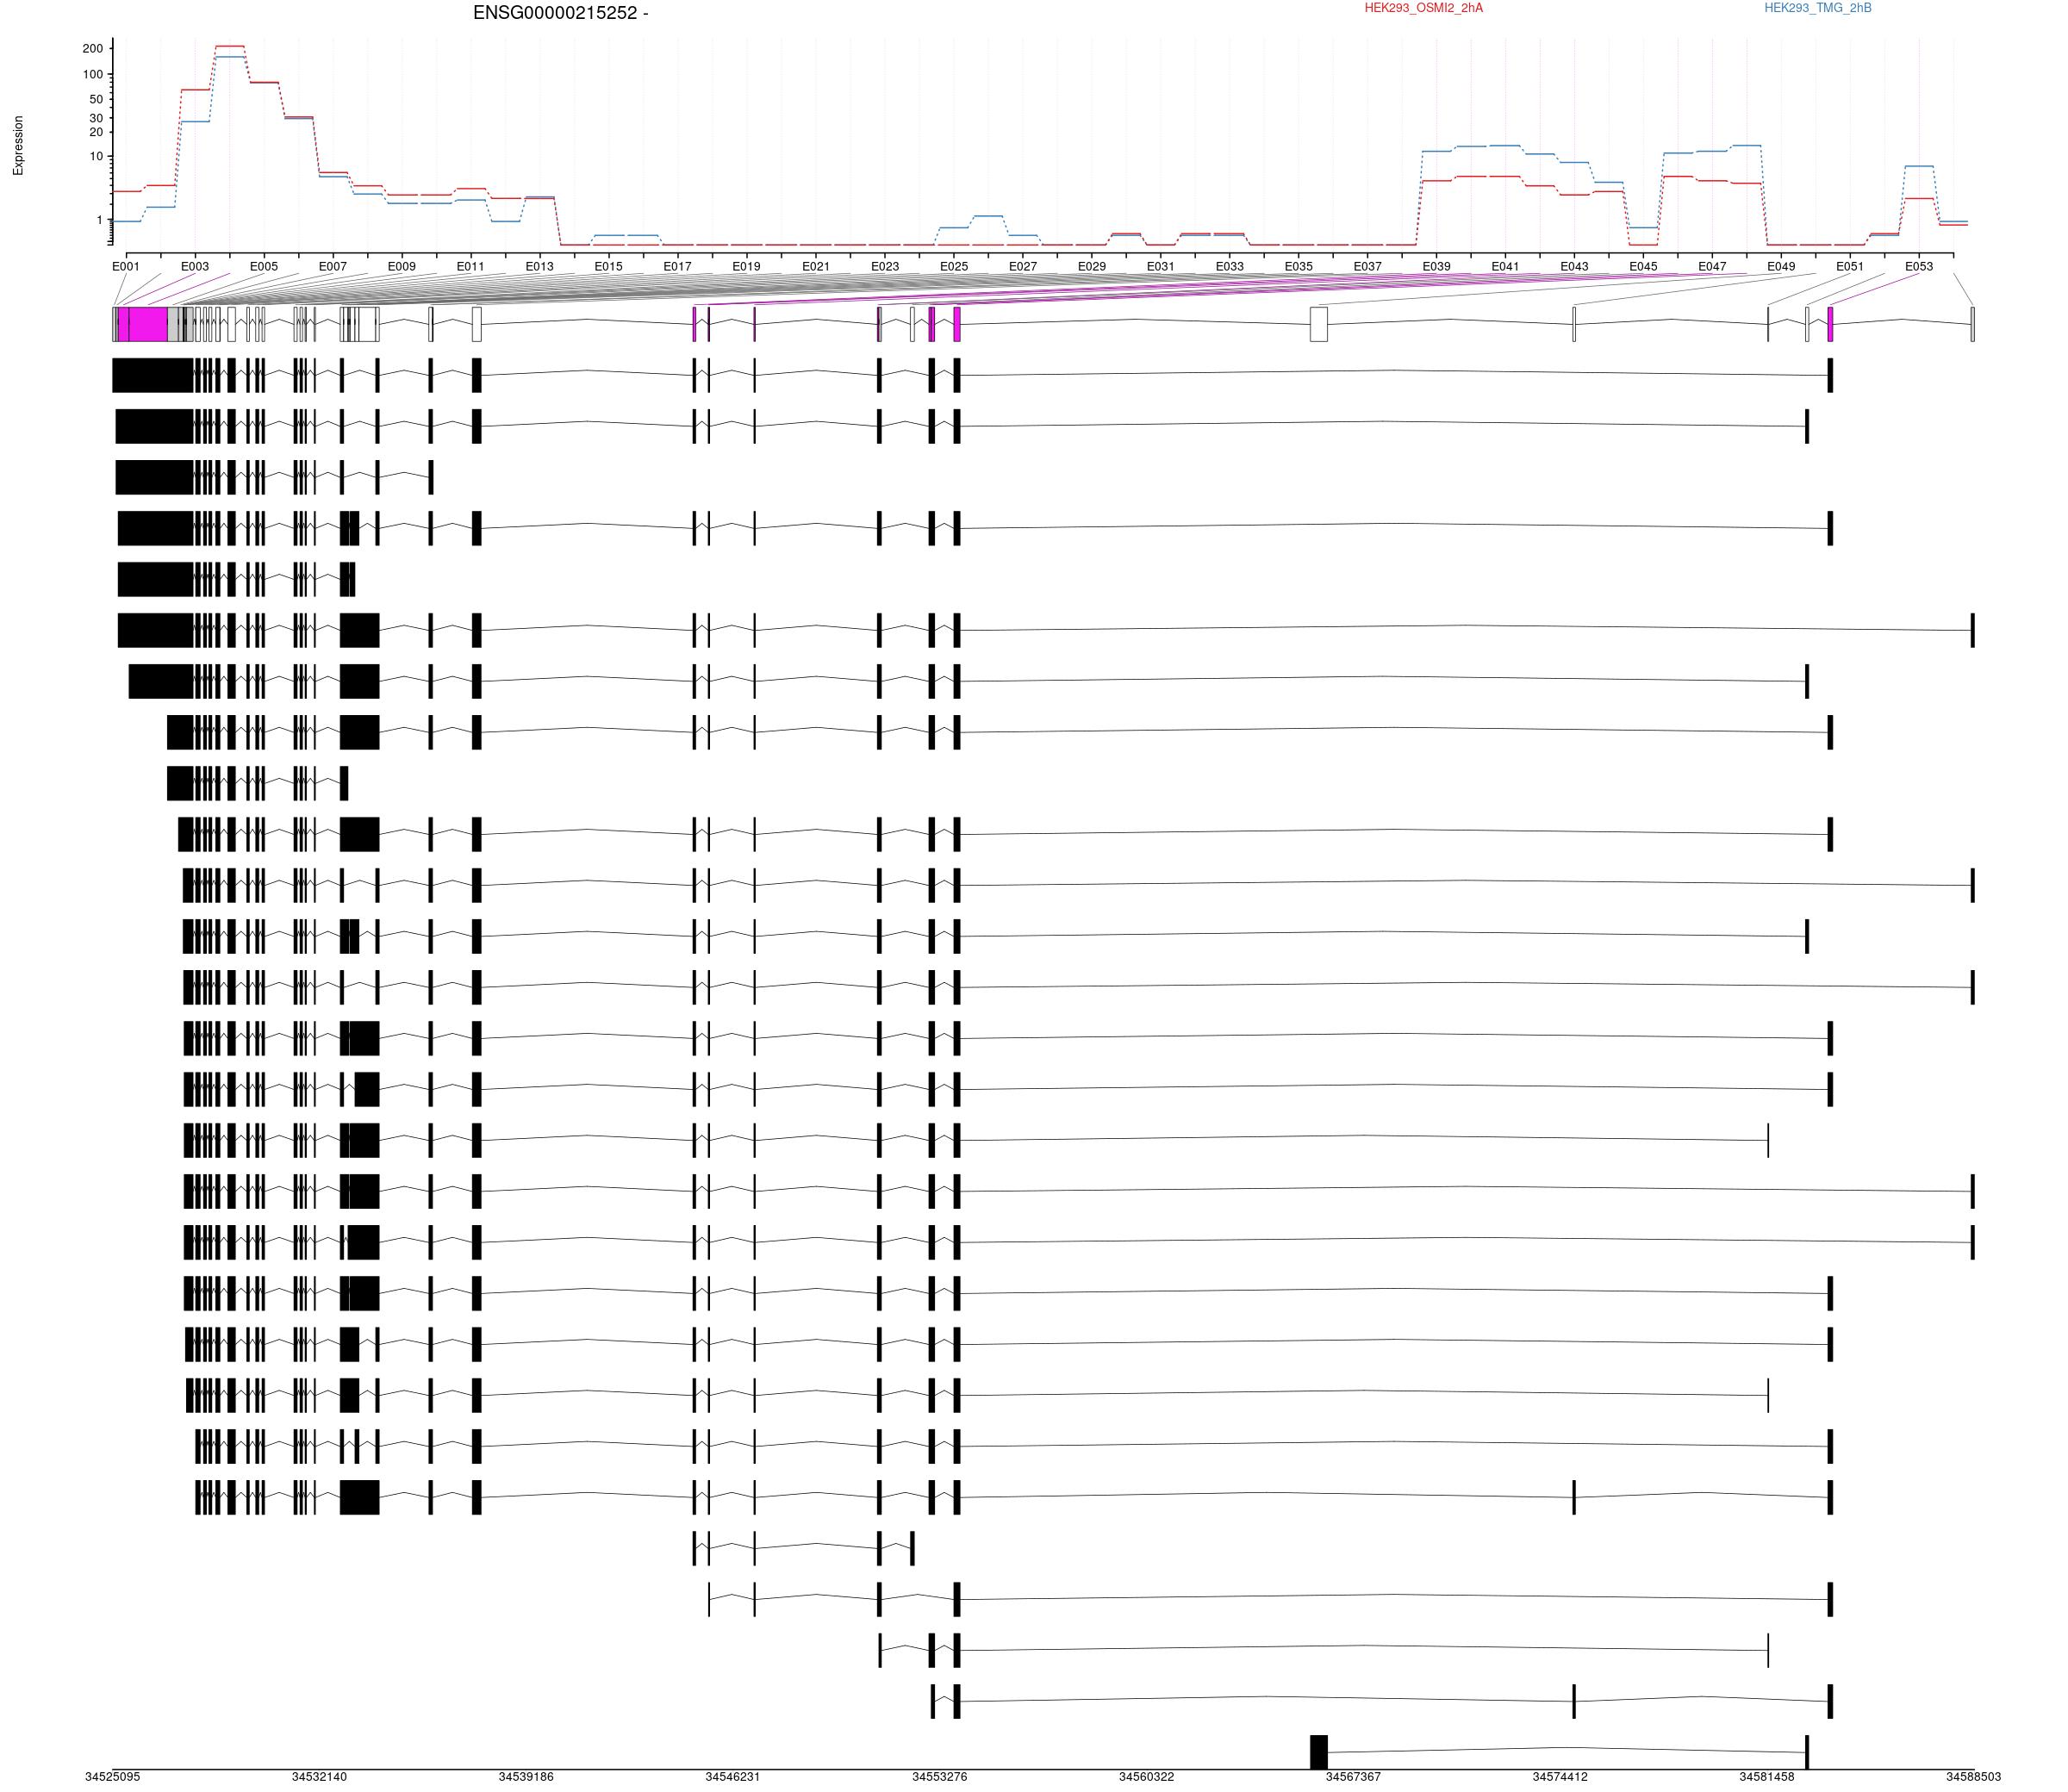Click exon bin label E015
Viewport: 2068px width, 1792px height.
tap(609, 267)
